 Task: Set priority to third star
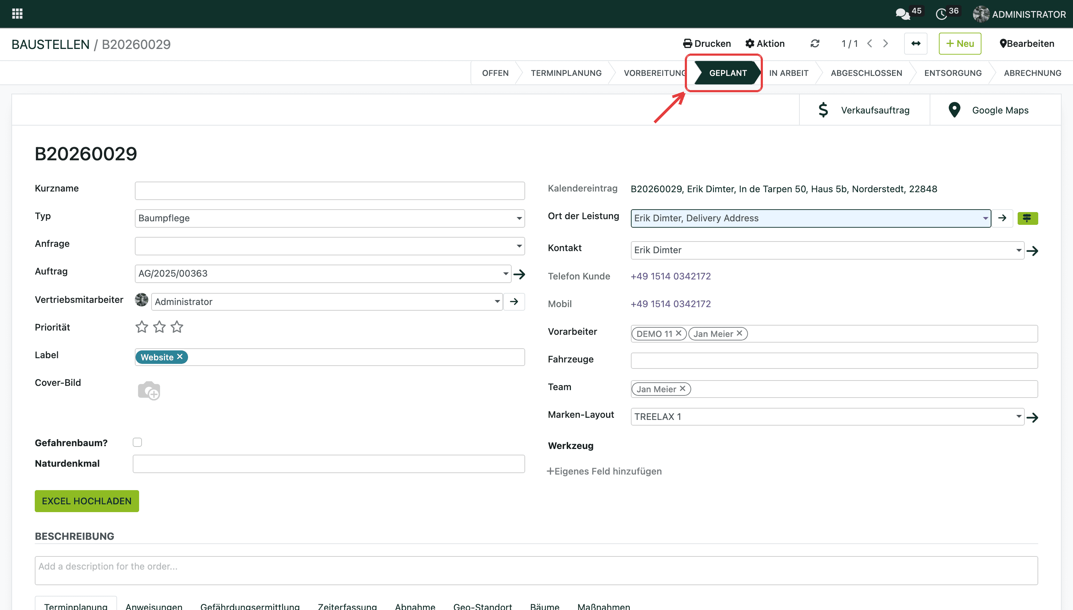(177, 327)
